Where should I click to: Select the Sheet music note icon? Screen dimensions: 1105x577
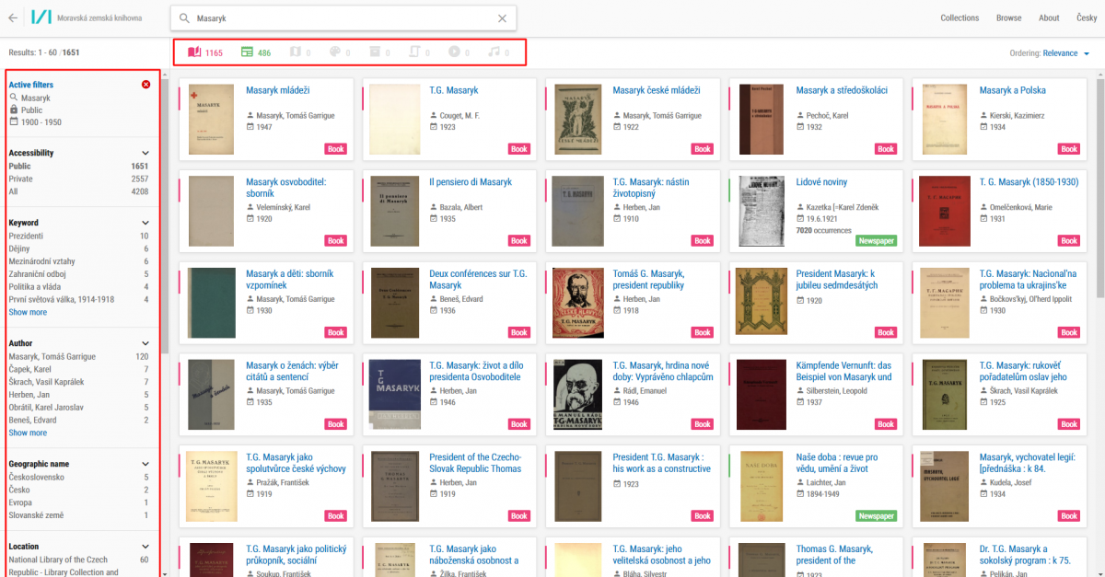(494, 52)
